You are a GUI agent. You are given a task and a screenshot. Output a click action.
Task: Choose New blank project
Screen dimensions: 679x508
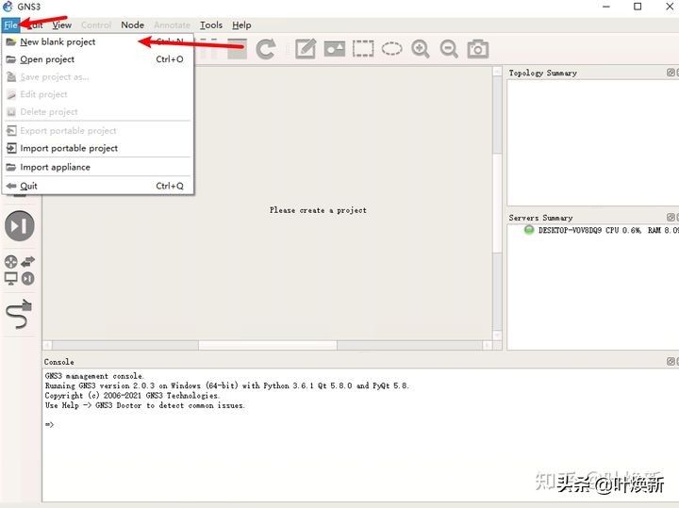pos(58,41)
